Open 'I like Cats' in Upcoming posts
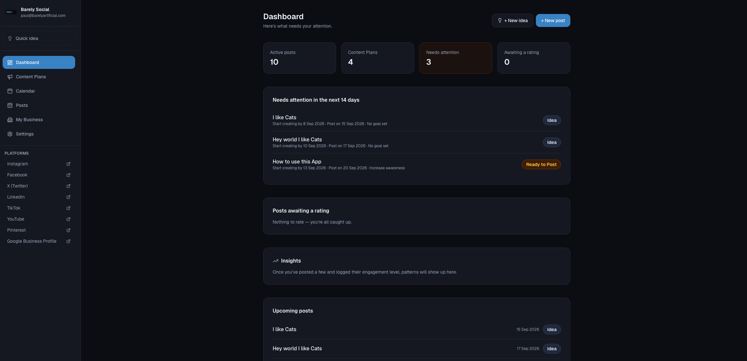 (416, 329)
